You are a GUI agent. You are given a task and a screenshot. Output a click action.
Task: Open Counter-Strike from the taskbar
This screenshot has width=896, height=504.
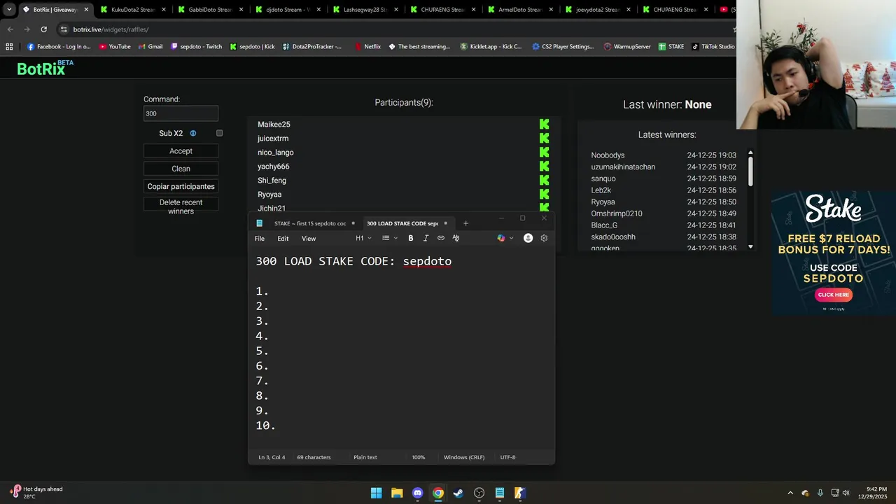(520, 493)
